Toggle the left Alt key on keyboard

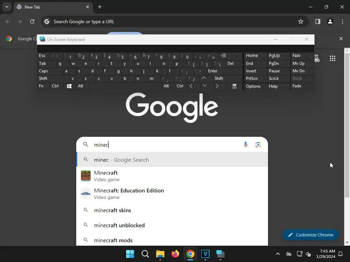(x=82, y=86)
